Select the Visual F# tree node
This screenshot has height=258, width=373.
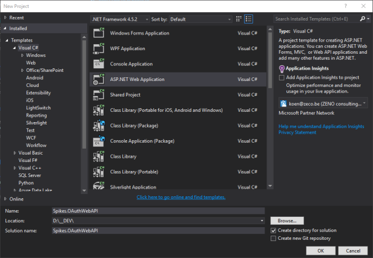coord(28,160)
